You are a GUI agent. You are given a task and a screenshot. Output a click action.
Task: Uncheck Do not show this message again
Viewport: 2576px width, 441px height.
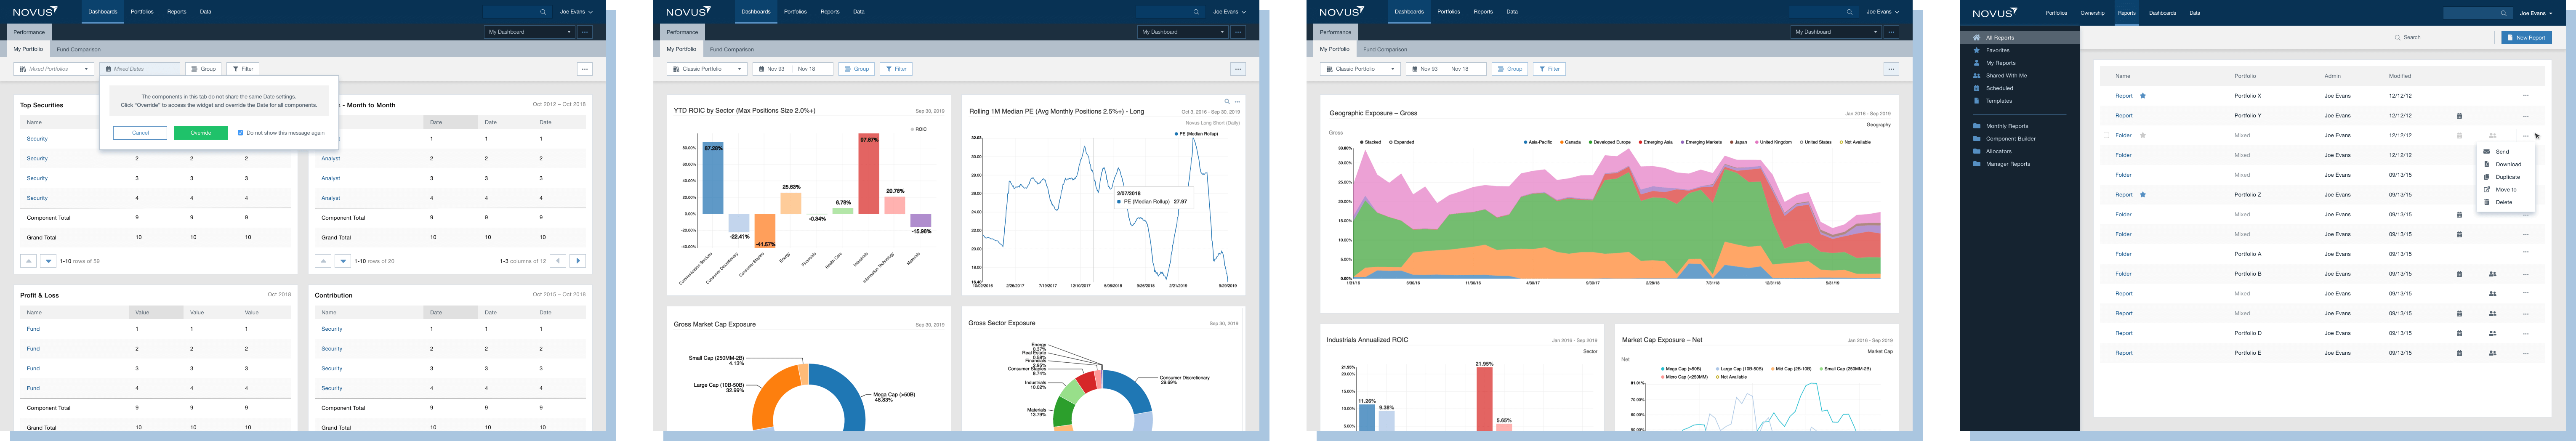(240, 133)
